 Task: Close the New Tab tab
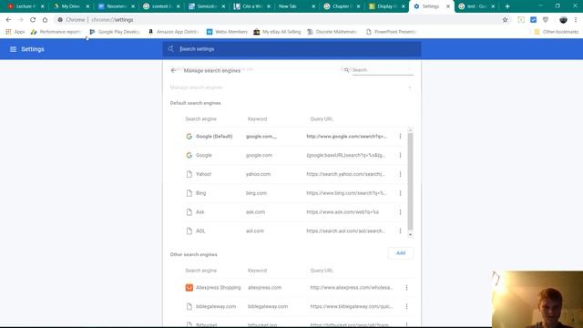click(313, 6)
